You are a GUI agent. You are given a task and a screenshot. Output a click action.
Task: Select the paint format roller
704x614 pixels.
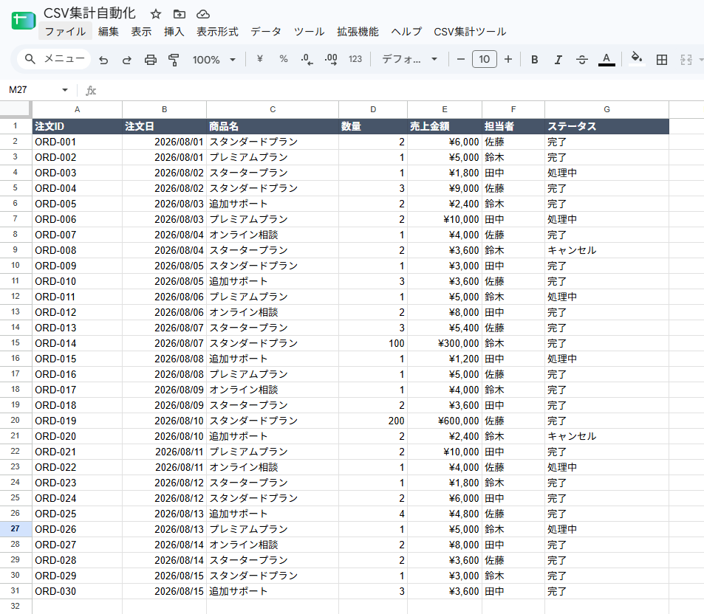coord(174,60)
